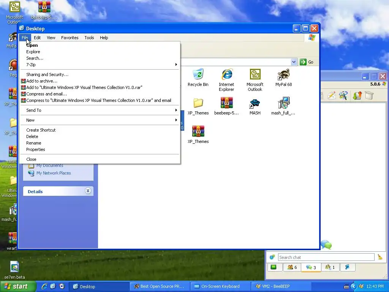The image size is (389, 292).
Task: Choose Properties in the File menu
Action: click(x=100, y=149)
